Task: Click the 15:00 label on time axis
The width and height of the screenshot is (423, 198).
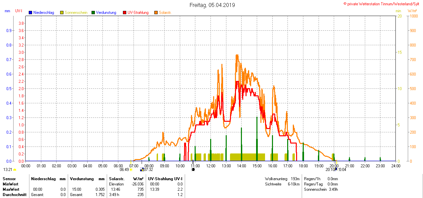Action: [x=257, y=166]
